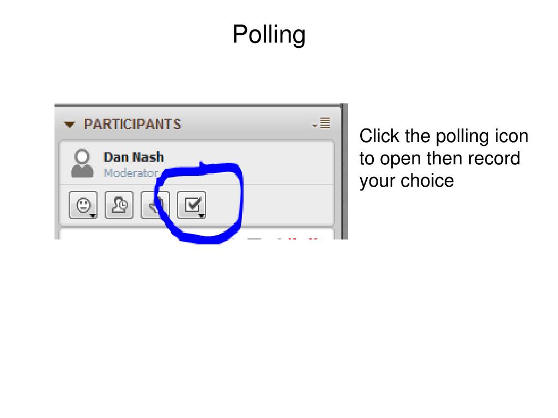558x418 pixels.
Task: Click the red text at panel bottom
Action: tap(297, 238)
